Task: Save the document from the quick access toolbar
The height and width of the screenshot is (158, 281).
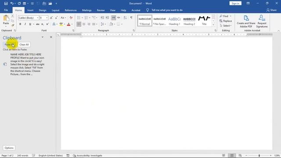Action: point(6,4)
